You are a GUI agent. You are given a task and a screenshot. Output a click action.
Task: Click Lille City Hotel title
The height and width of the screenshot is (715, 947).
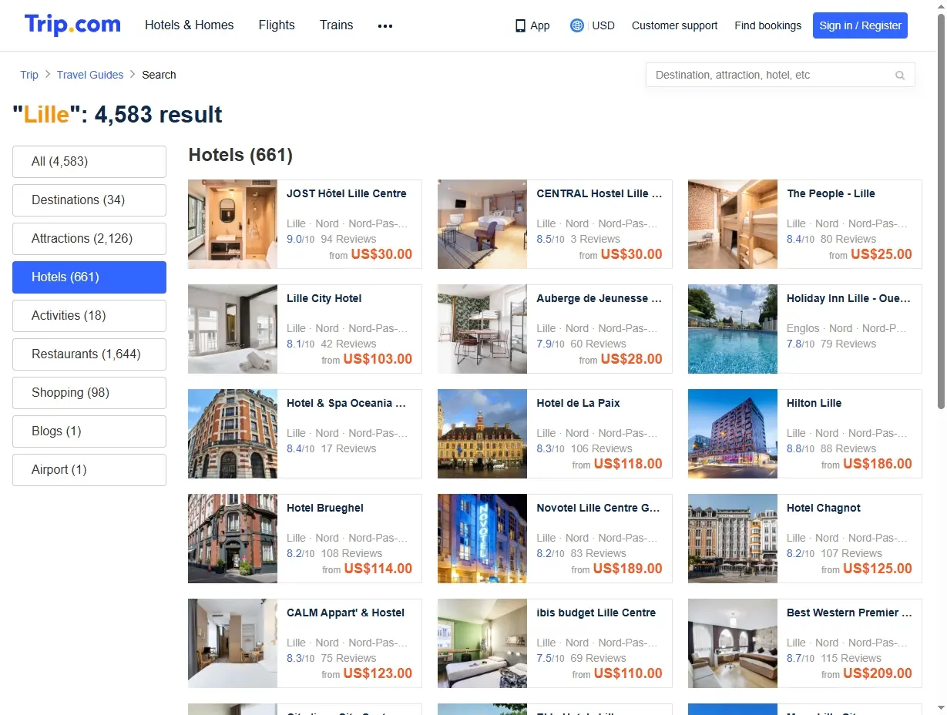324,298
